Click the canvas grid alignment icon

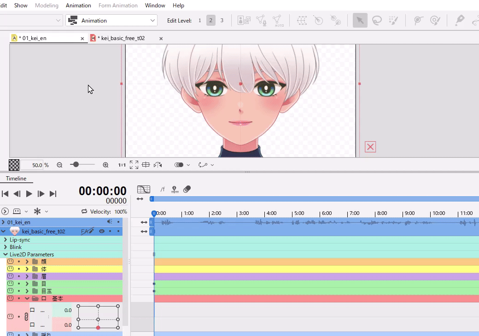(x=146, y=165)
